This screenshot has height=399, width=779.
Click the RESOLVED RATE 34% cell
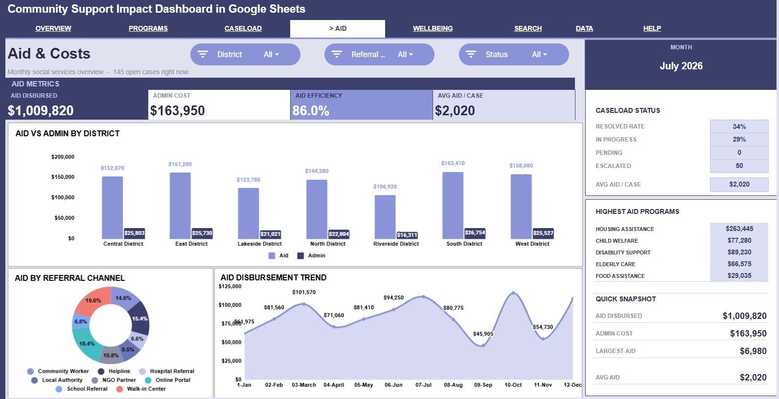(739, 126)
